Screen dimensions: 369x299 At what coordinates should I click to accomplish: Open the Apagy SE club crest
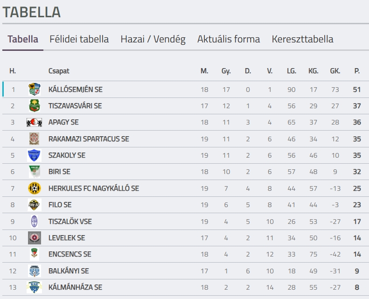(x=35, y=122)
